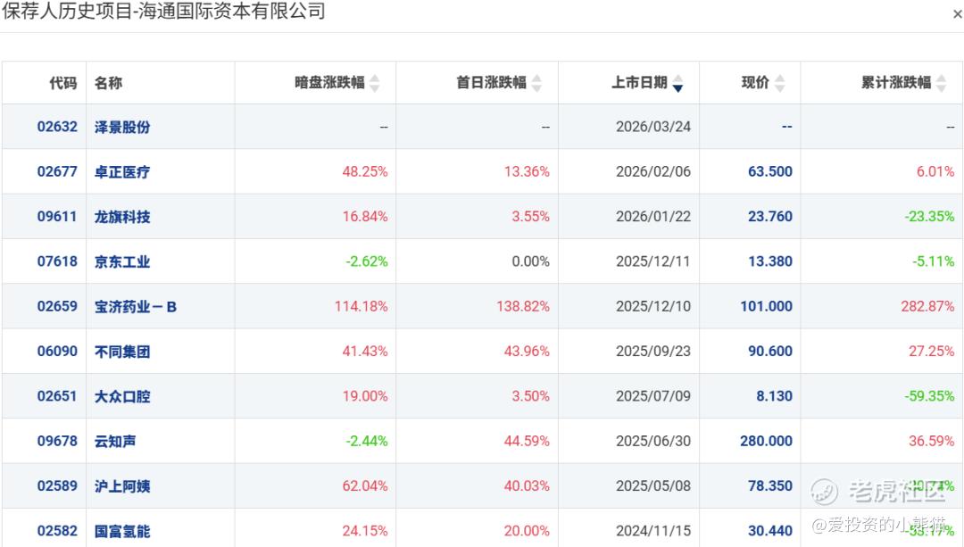964x547 pixels.
Task: Click first-day gain 138.82%
Action: pos(523,306)
